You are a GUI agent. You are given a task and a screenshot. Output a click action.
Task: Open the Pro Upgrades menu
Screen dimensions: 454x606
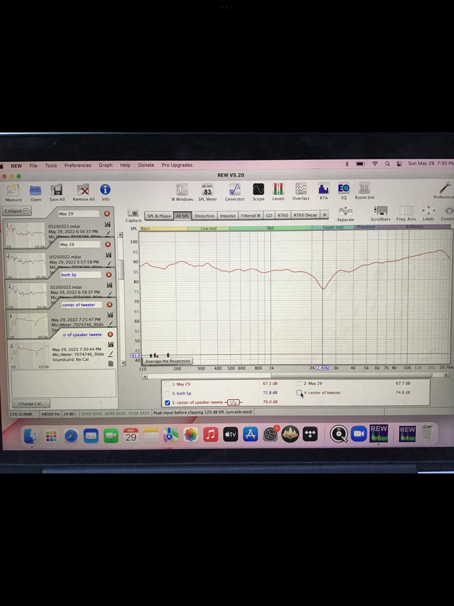click(x=177, y=165)
